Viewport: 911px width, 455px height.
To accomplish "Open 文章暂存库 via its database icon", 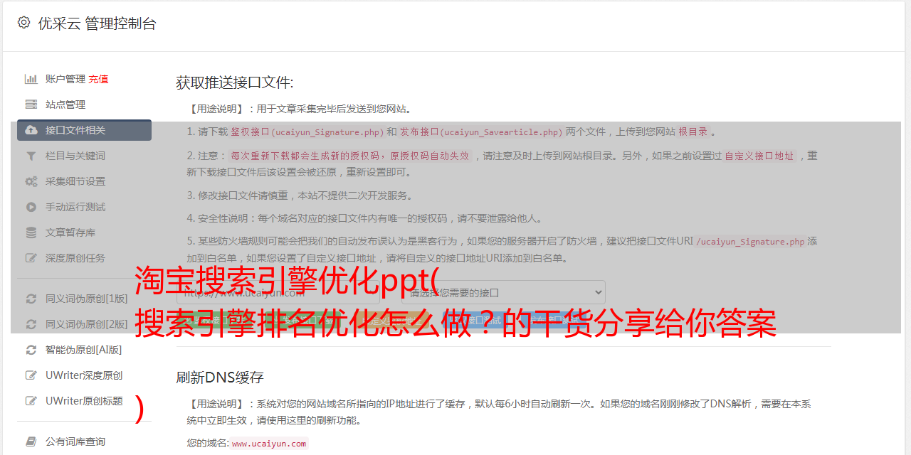I will click(31, 232).
